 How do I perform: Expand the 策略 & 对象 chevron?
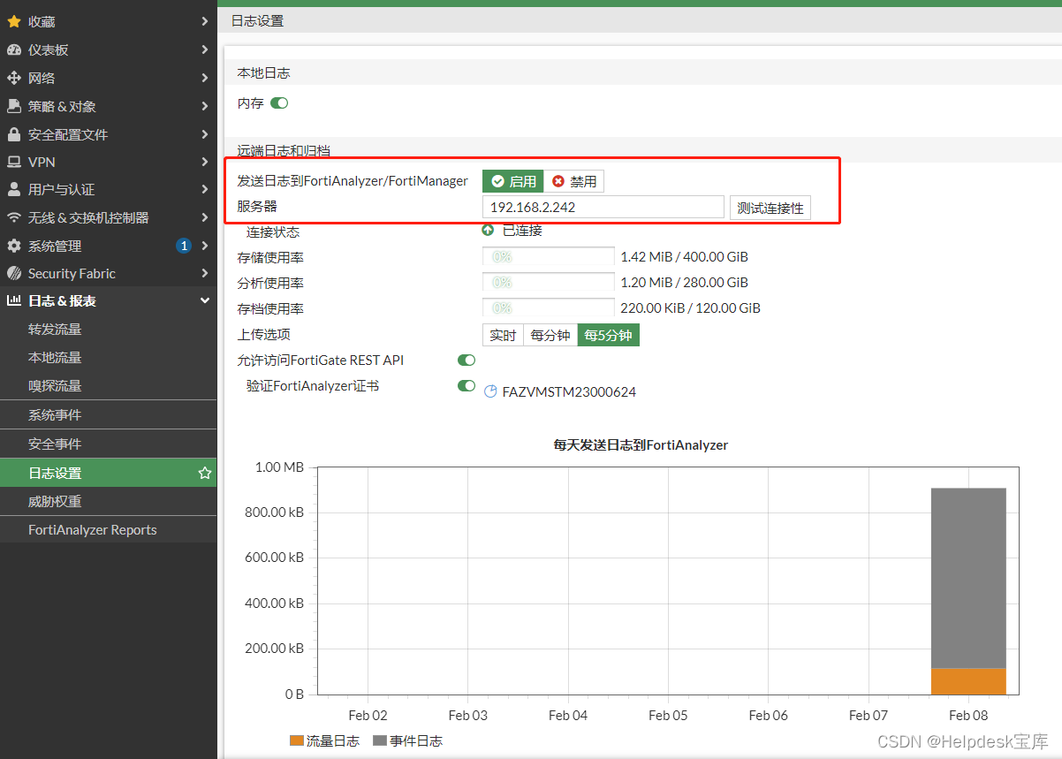(x=205, y=106)
